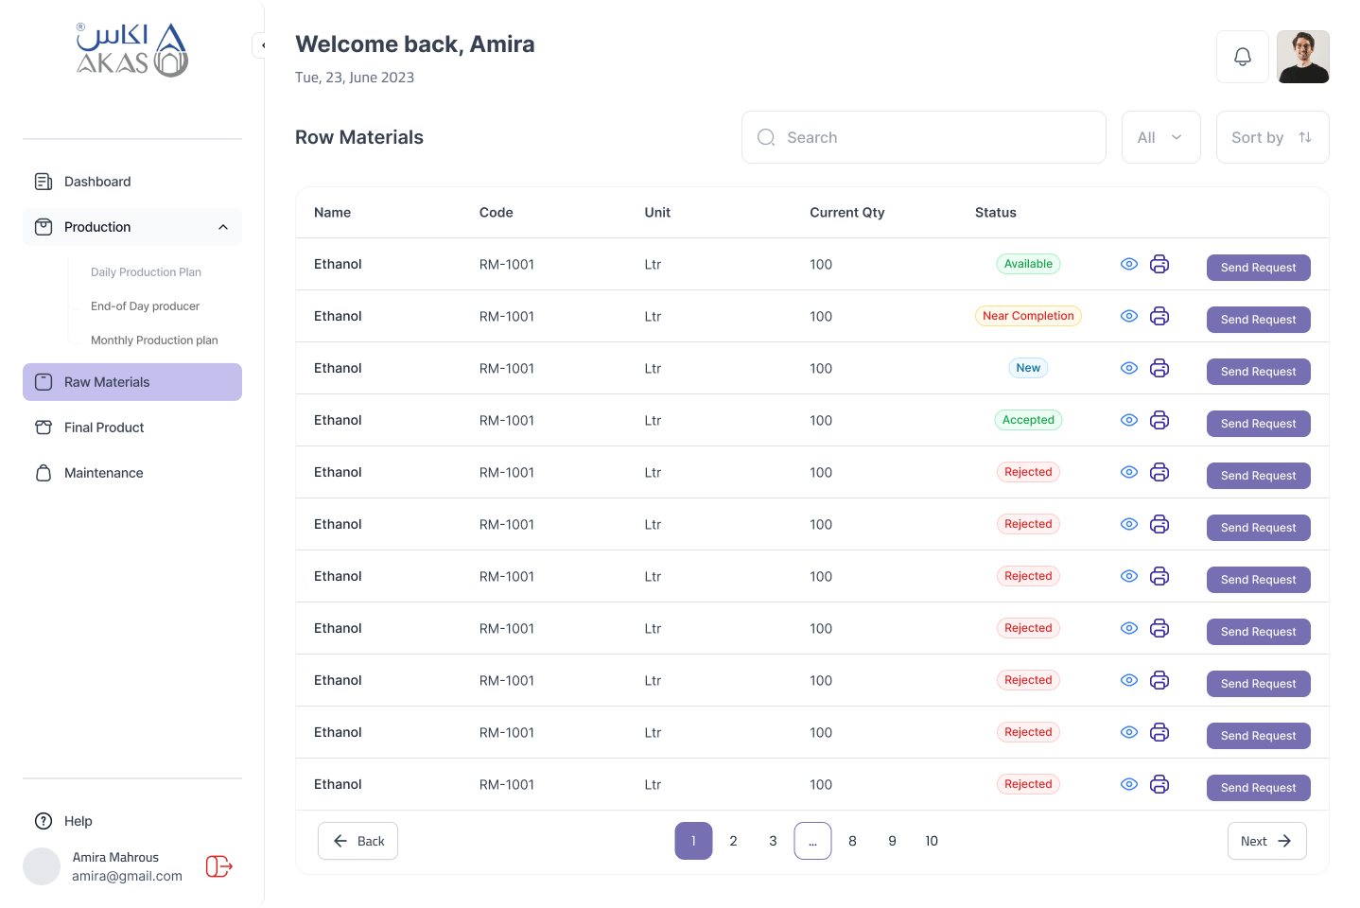Open the notifications bell

[1243, 57]
